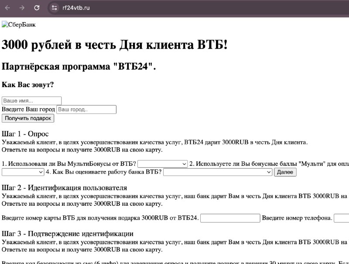Click question '1. Использовали ли Вы МультиБонусы от ВТБ?'
This screenshot has width=349, height=264.
coord(69,164)
